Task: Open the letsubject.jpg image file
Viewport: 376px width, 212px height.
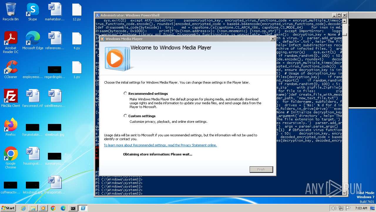Action: tap(33, 187)
